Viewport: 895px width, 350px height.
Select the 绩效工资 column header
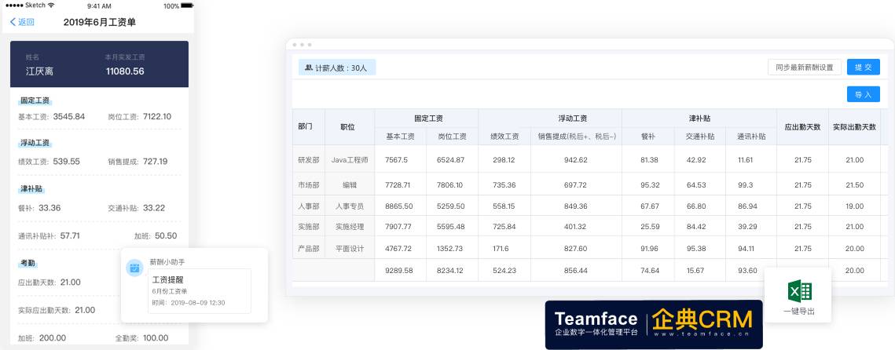(504, 137)
